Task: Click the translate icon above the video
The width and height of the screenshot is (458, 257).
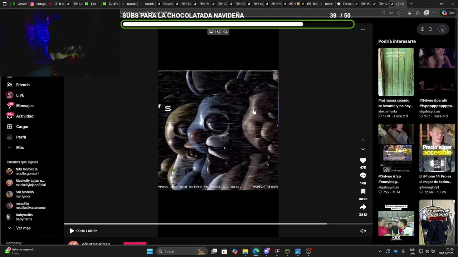Action: coord(225,32)
